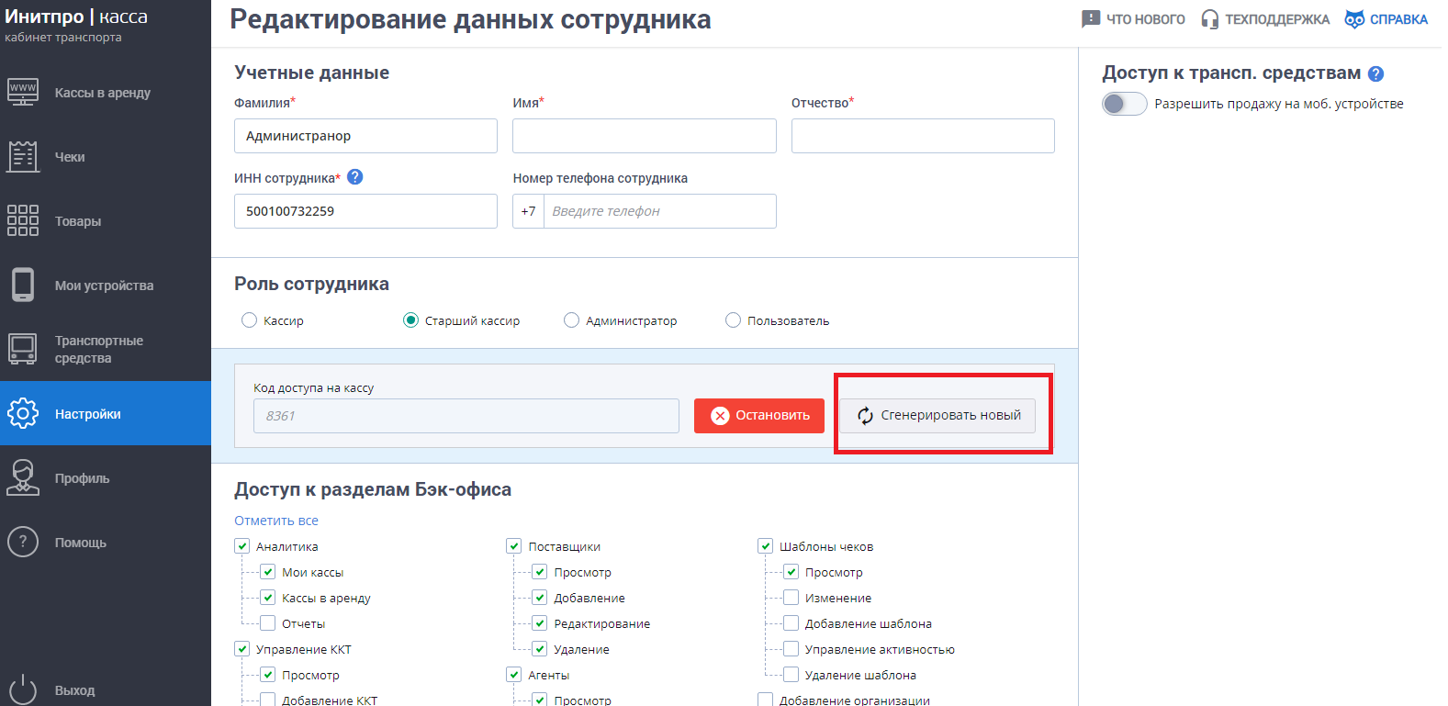Uncheck the Поставщики parent checkbox
This screenshot has height=706, width=1448.
pos(514,546)
